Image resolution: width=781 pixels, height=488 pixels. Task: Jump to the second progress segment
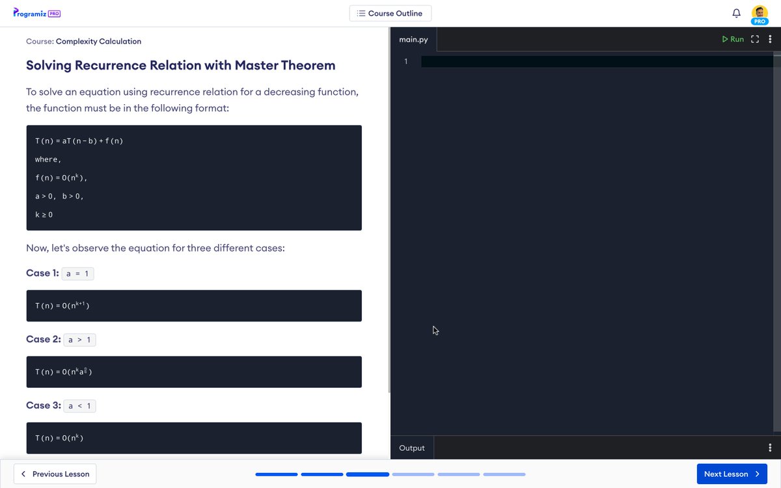pos(322,474)
